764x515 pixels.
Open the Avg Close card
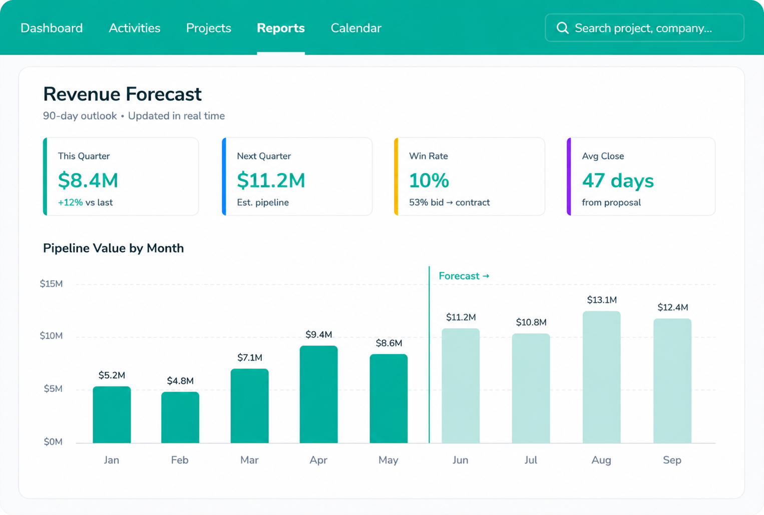point(641,176)
